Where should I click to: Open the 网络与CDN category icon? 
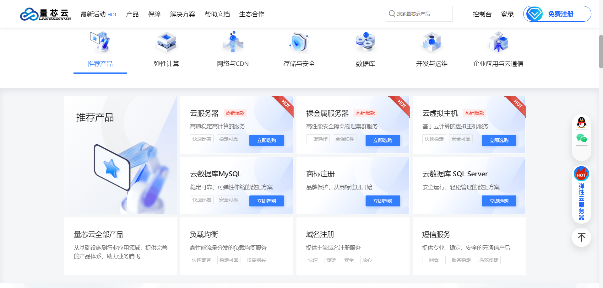click(x=233, y=42)
